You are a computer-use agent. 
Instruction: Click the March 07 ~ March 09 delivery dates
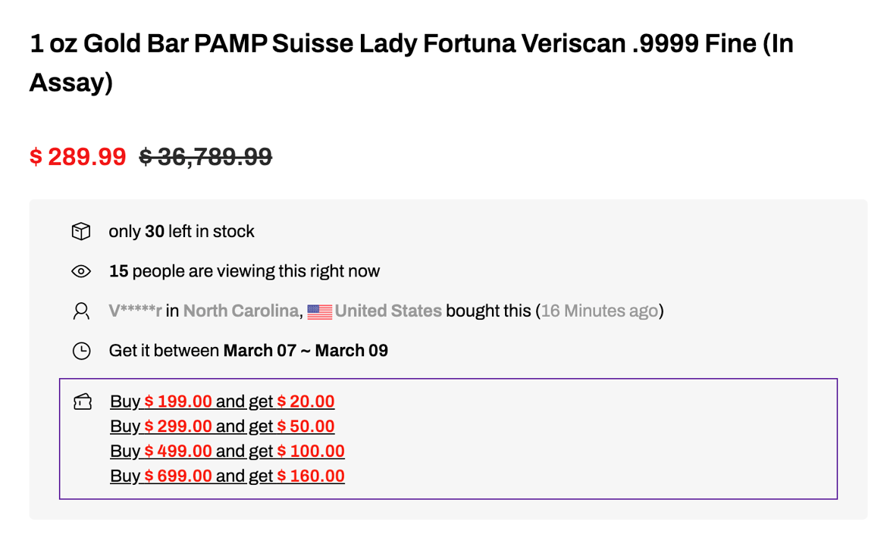point(305,351)
